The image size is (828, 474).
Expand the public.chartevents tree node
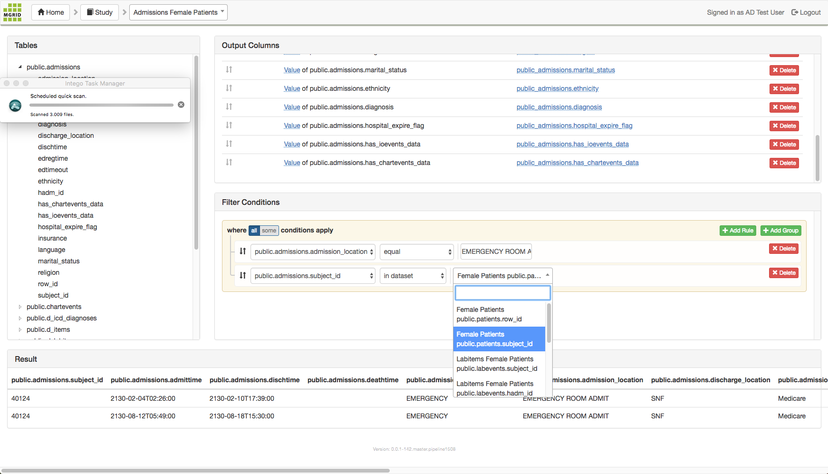tap(20, 307)
